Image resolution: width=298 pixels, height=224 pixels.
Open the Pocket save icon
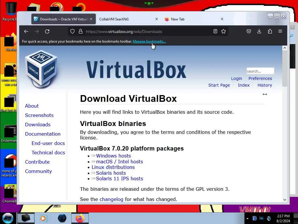[249, 31]
